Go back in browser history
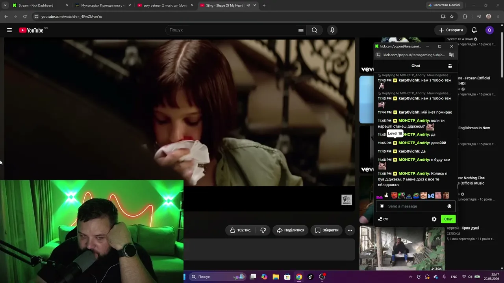 tap(6, 17)
